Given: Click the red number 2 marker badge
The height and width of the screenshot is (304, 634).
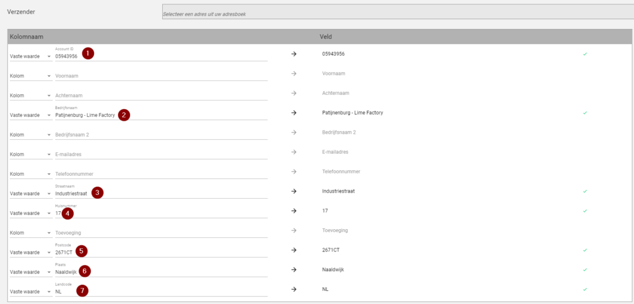Looking at the screenshot, I should [x=124, y=115].
